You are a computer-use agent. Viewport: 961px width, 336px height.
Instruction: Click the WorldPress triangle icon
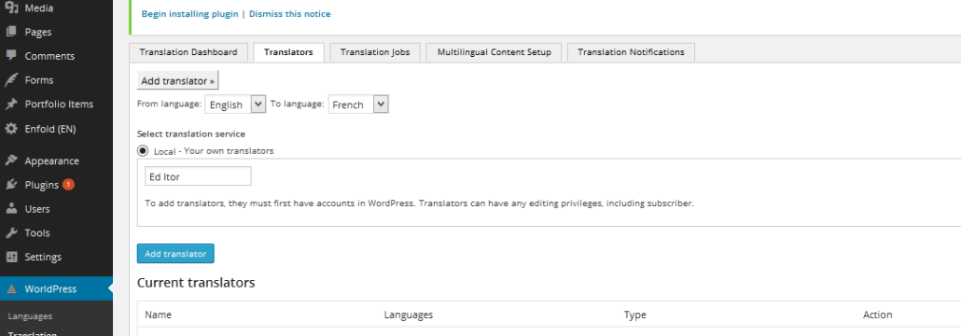pyautogui.click(x=11, y=288)
